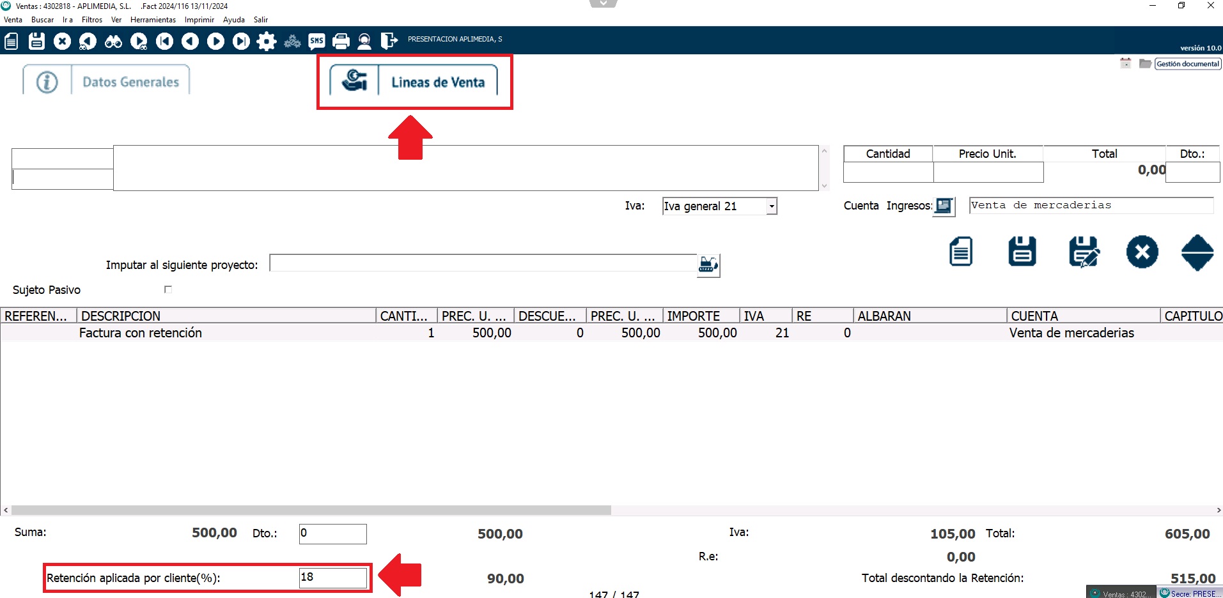Switch to the Datos Generales tab
Viewport: 1223px width, 598px height.
click(130, 82)
